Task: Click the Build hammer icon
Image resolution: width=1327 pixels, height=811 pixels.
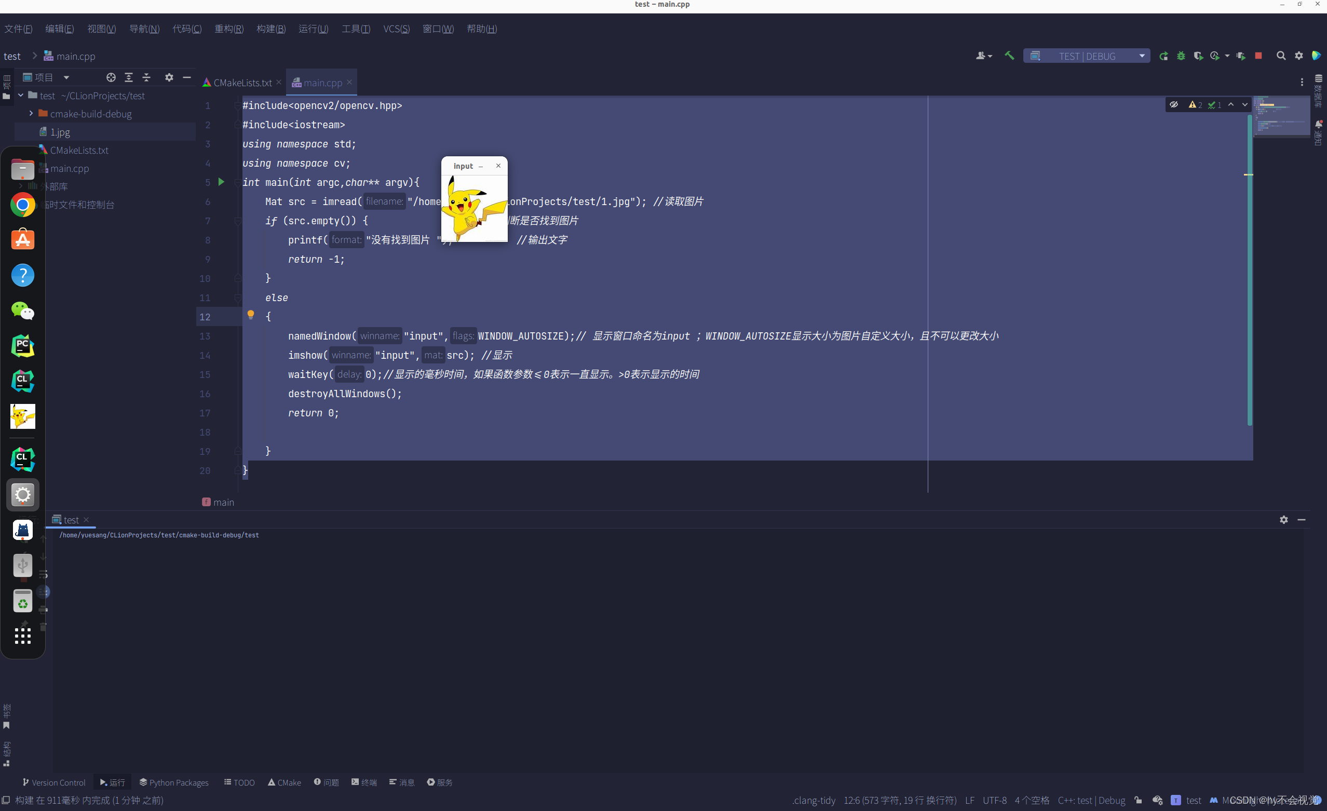Action: [1009, 56]
